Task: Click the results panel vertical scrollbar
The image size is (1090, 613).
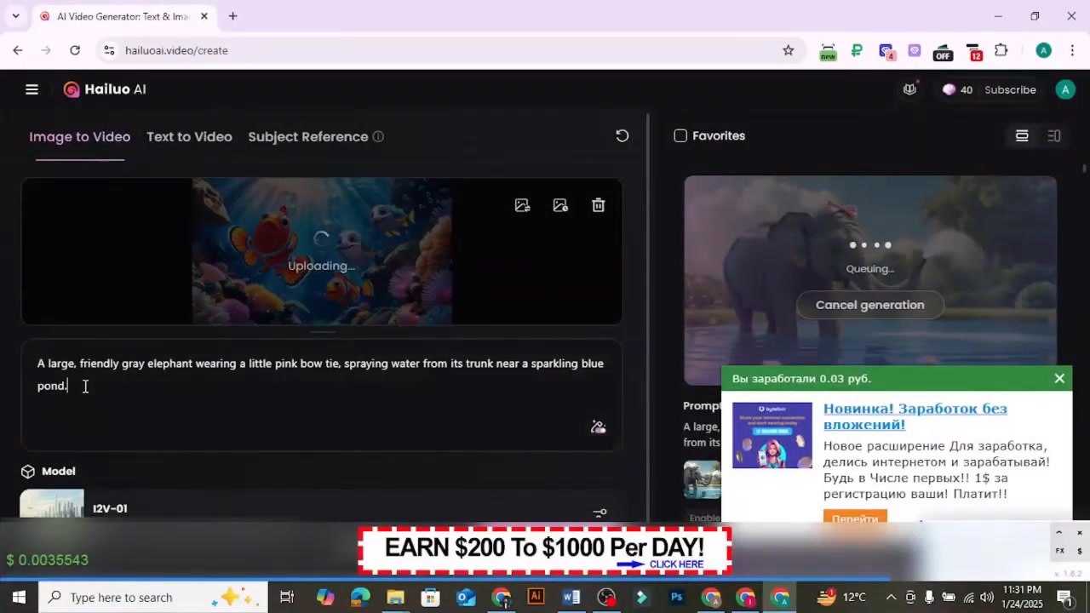Action: (x=1084, y=168)
